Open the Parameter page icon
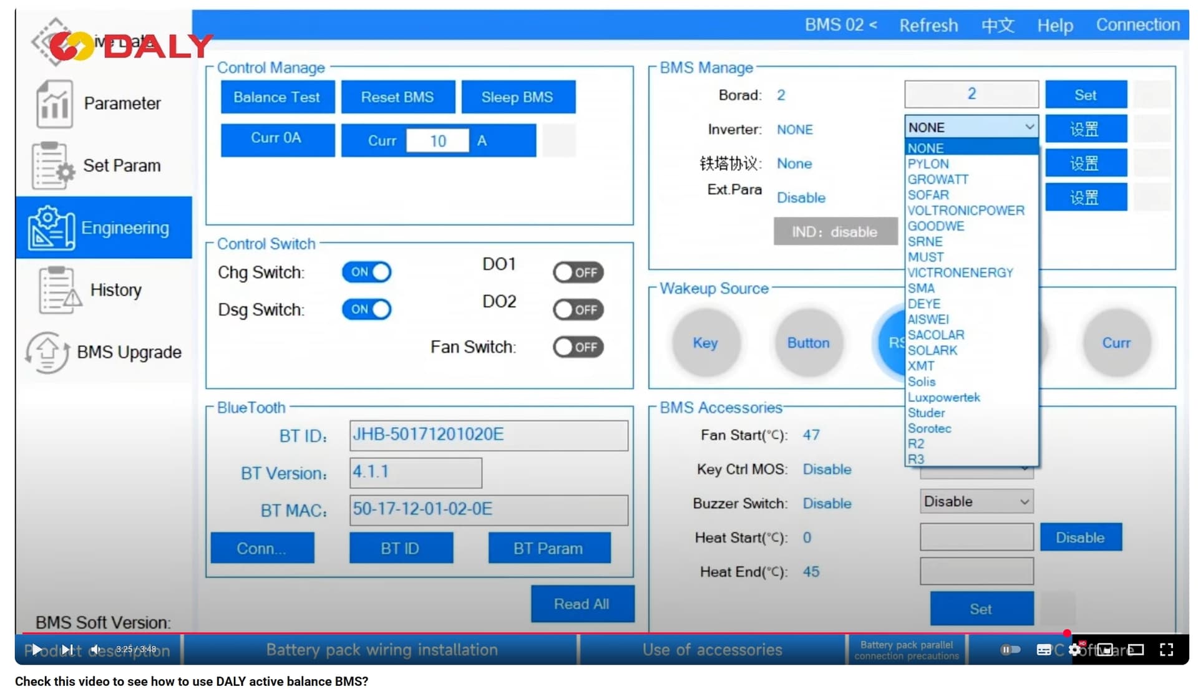1198x694 pixels. point(54,104)
